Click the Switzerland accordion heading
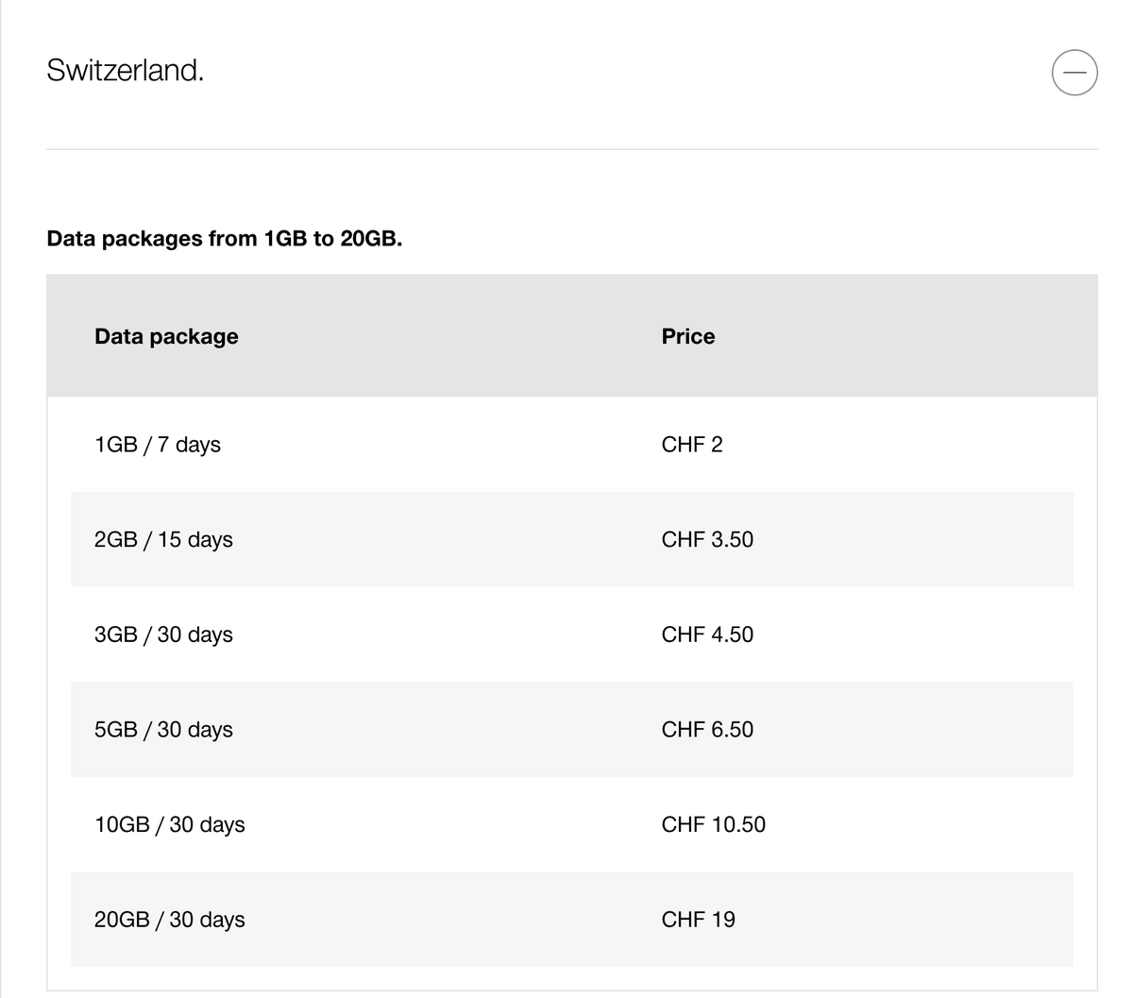This screenshot has height=998, width=1133. [125, 70]
